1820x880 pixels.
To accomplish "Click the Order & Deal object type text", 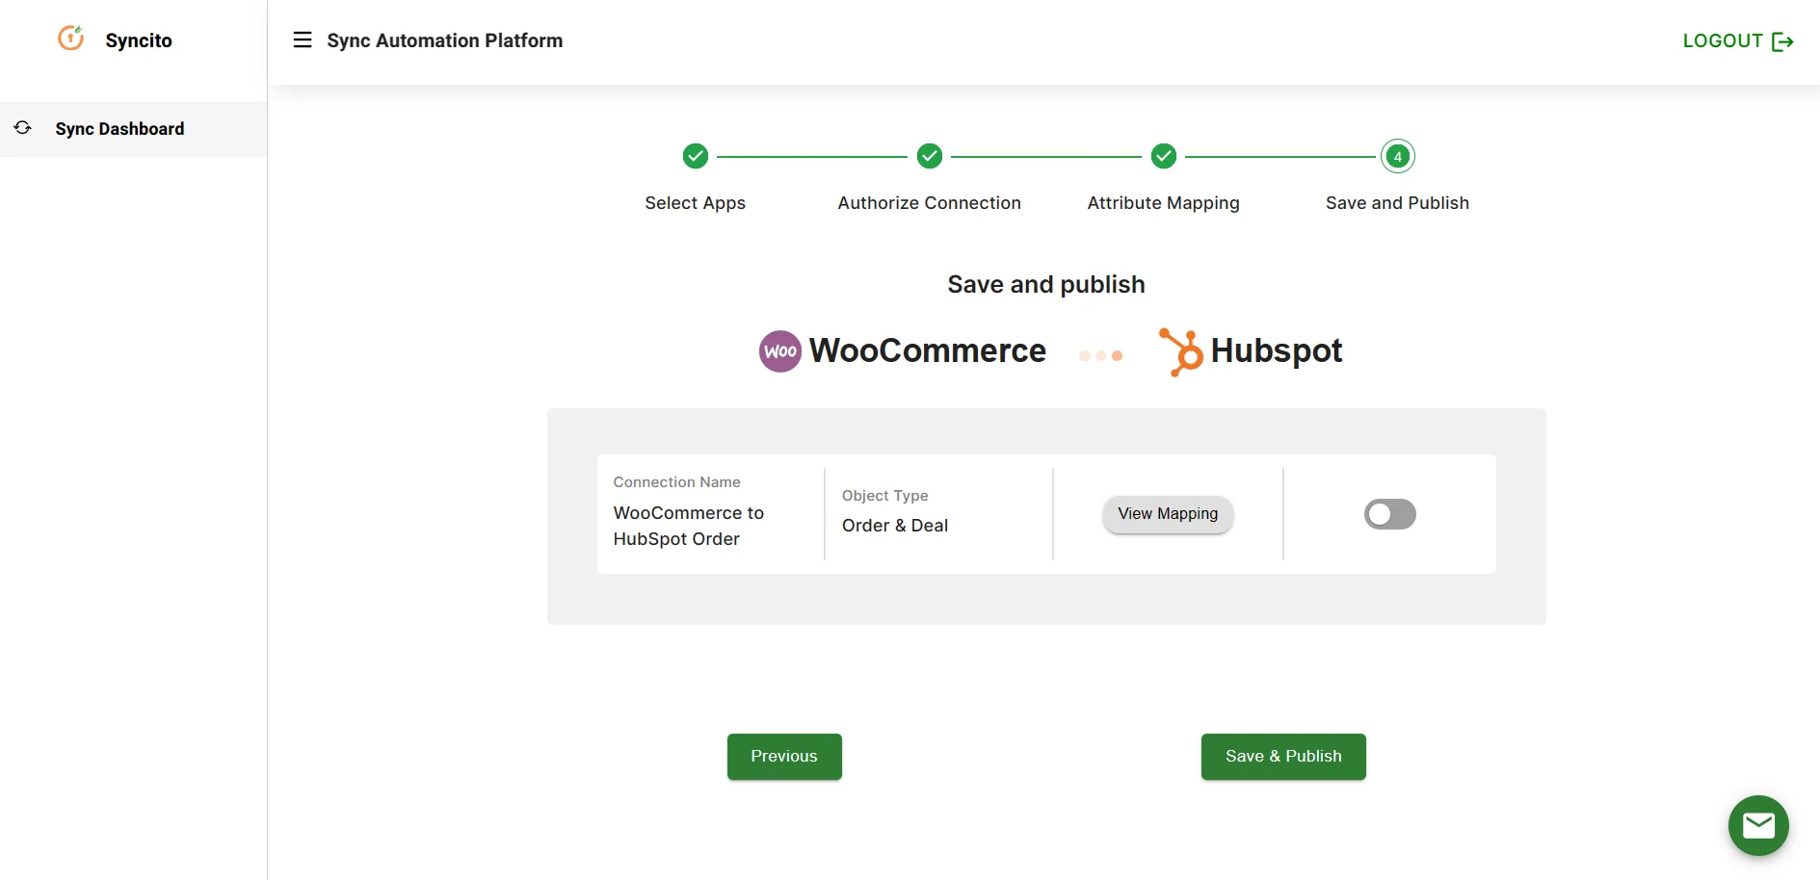I will pos(894,526).
